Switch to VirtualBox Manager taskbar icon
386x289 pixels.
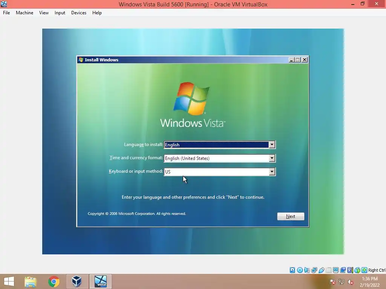tap(77, 281)
